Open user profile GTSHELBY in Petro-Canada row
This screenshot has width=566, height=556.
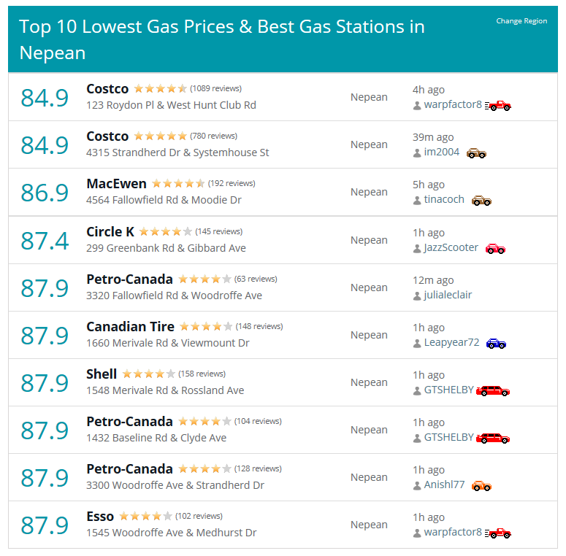(x=448, y=437)
